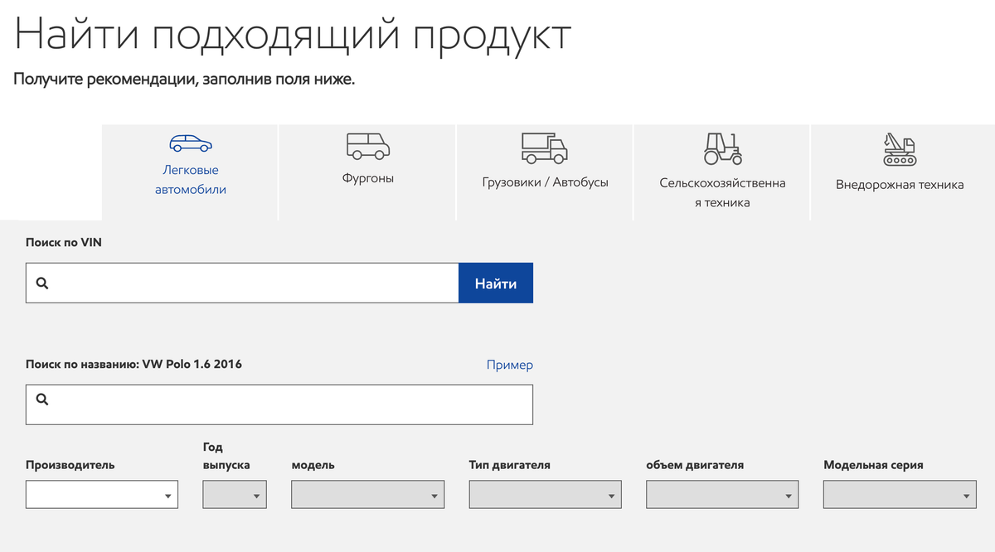This screenshot has width=995, height=552.
Task: Expand the объем двигателя dropdown
Action: (722, 495)
